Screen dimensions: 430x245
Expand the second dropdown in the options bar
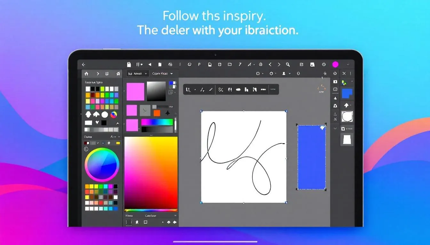pyautogui.click(x=163, y=74)
